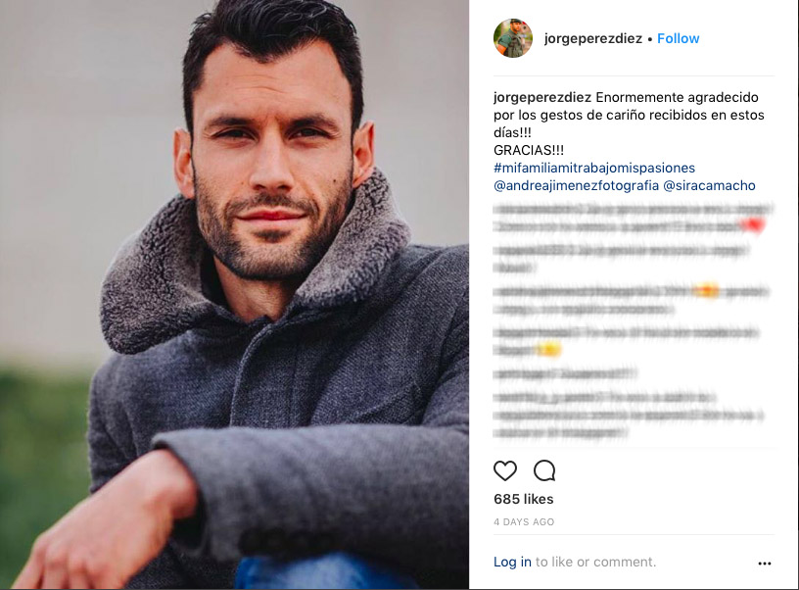Viewport: 799px width, 590px height.
Task: Open the 4 DAYS AGO timestamp
Action: 524,521
